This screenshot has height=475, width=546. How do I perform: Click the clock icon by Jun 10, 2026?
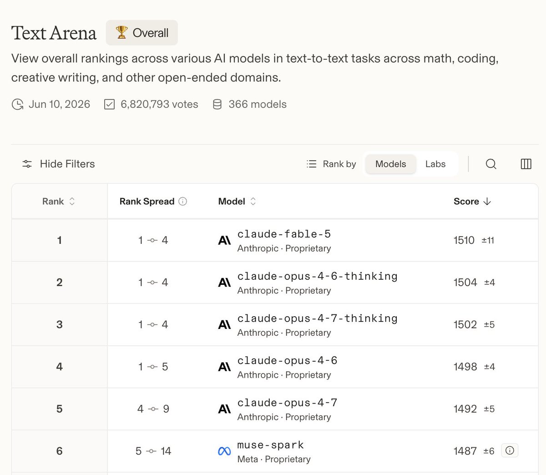17,104
